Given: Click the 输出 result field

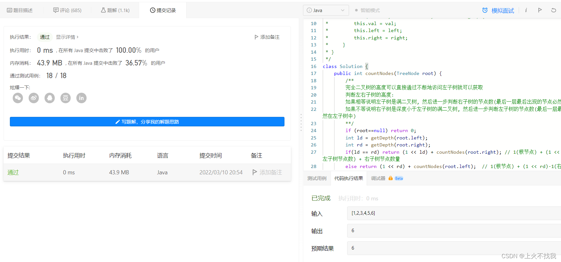Looking at the screenshot, I should pos(454,231).
